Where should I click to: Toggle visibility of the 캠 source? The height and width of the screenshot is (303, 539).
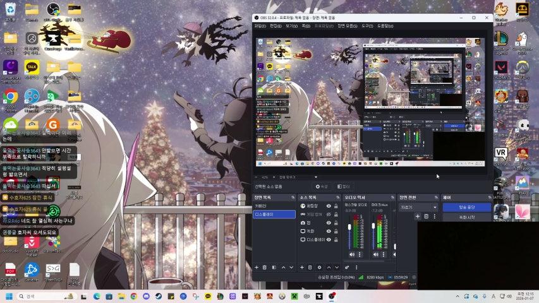coord(329,223)
